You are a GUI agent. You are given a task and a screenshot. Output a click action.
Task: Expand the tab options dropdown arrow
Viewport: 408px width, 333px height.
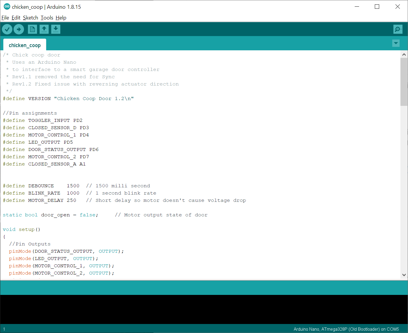396,43
